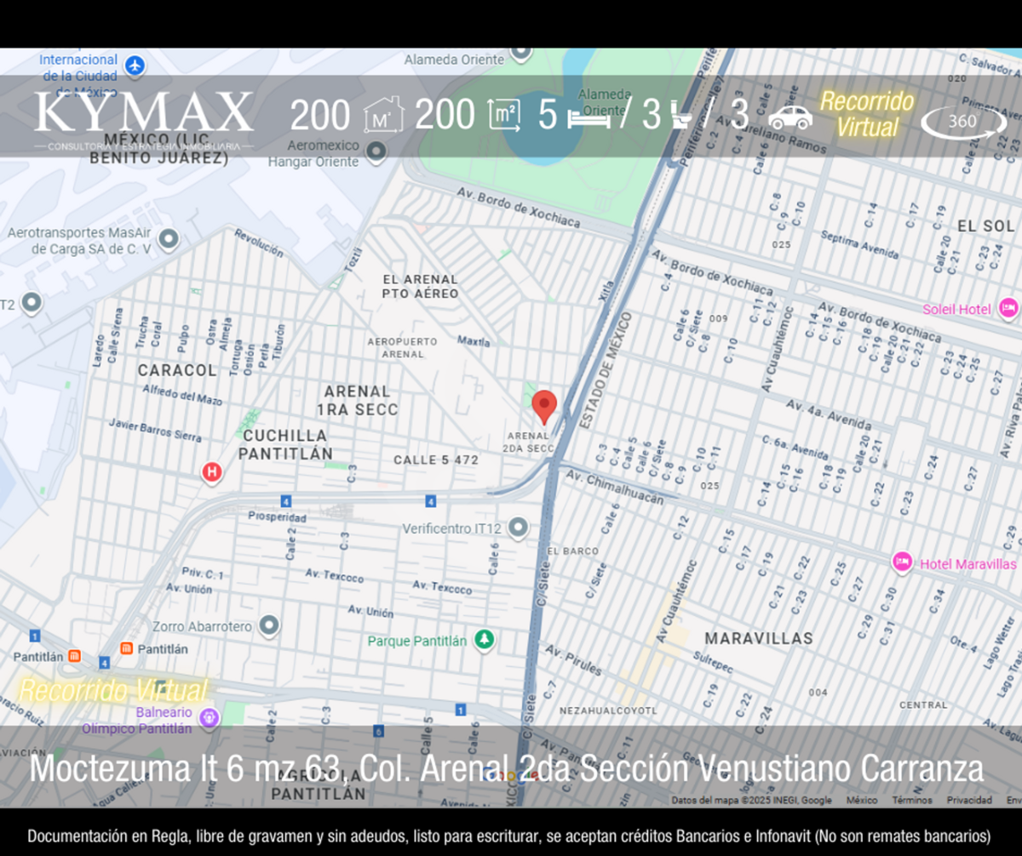Viewport: 1022px width, 856px height.
Task: Click the 'Alfredo del Mazo' street label
Action: (182, 395)
